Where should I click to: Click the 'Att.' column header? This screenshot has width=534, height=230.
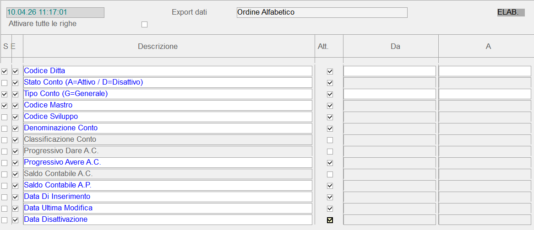point(323,46)
